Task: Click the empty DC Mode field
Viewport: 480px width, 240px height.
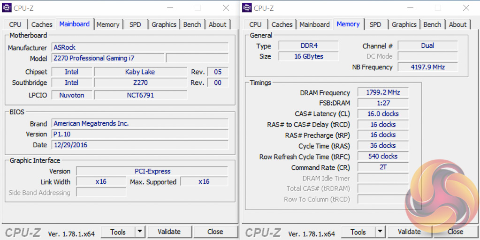Action: [427, 56]
